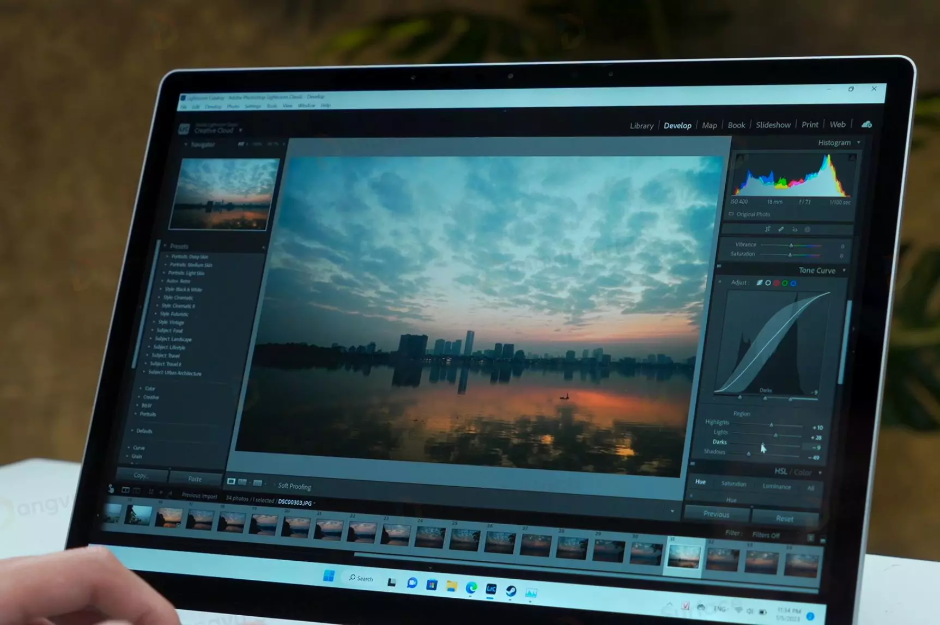Adjust the Lights region slider
This screenshot has width=940, height=625.
pyautogui.click(x=775, y=435)
